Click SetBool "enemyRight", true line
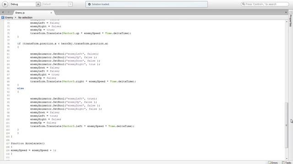The width and height of the screenshot is (293, 164). [x=65, y=64]
